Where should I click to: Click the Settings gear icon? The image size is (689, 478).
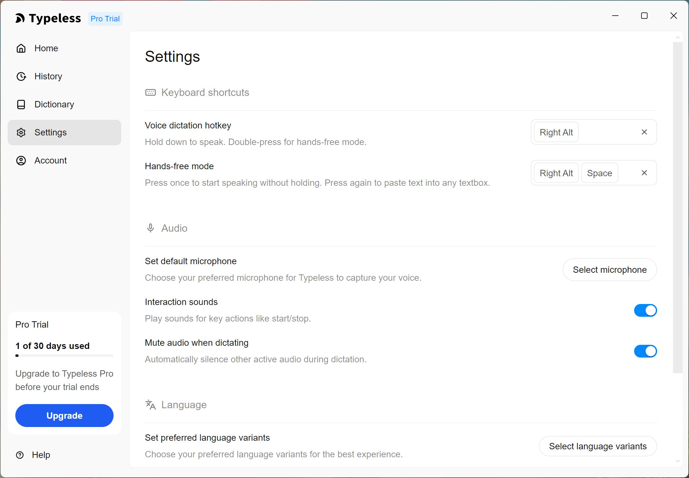coord(21,133)
